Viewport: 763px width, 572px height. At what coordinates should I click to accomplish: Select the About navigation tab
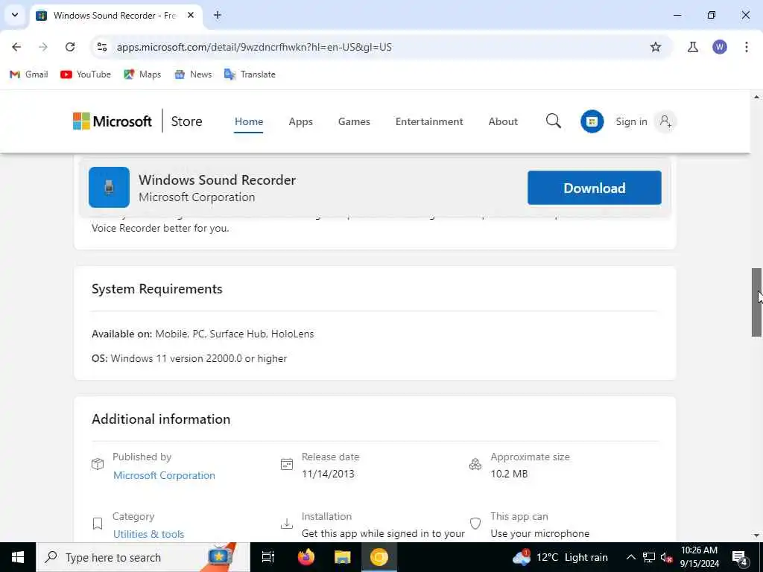coord(503,121)
